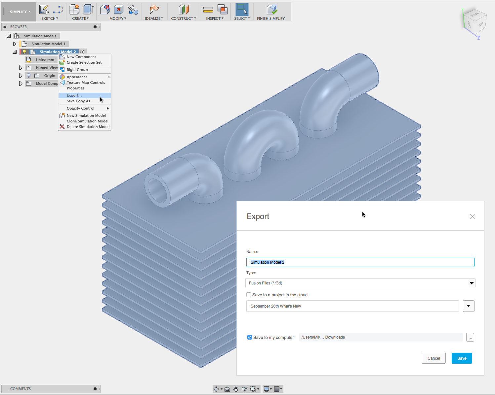Click the ViewCube in the corner

(475, 22)
